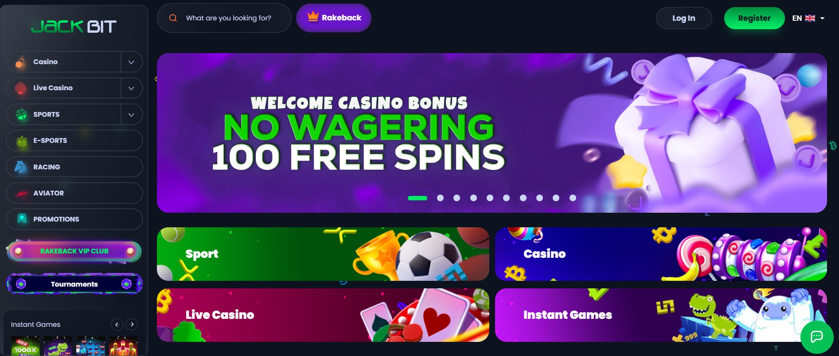Expand the Casino submenu chevron
Screen dimensions: 839x356
pos(131,62)
